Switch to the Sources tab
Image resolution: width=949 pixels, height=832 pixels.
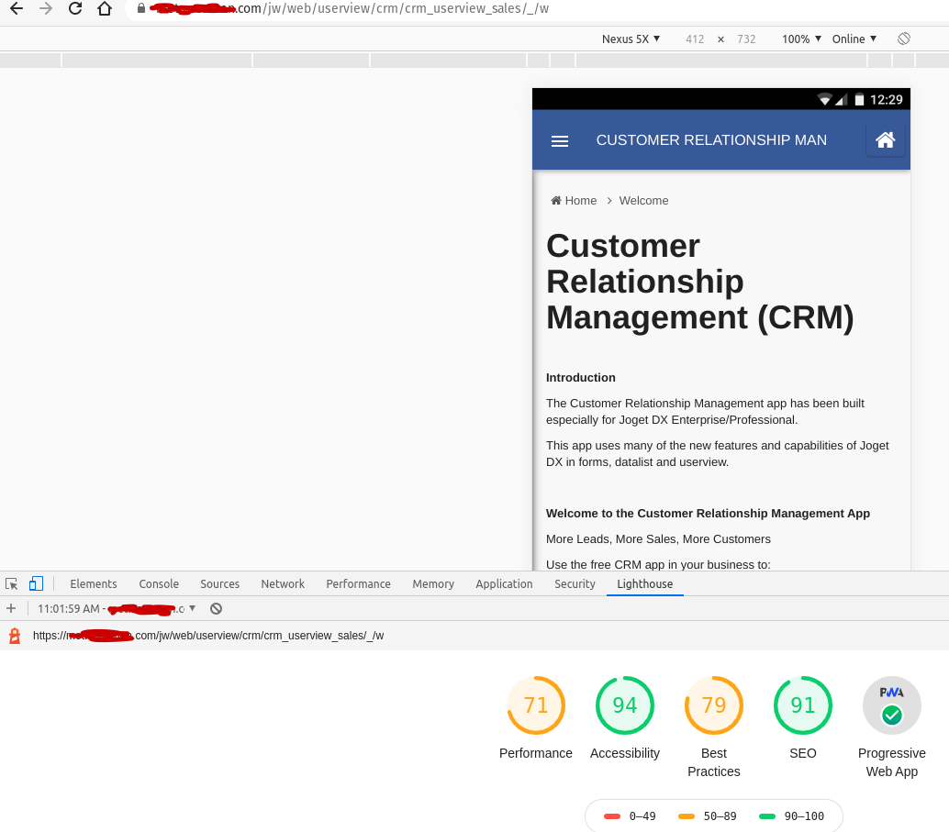(x=219, y=584)
